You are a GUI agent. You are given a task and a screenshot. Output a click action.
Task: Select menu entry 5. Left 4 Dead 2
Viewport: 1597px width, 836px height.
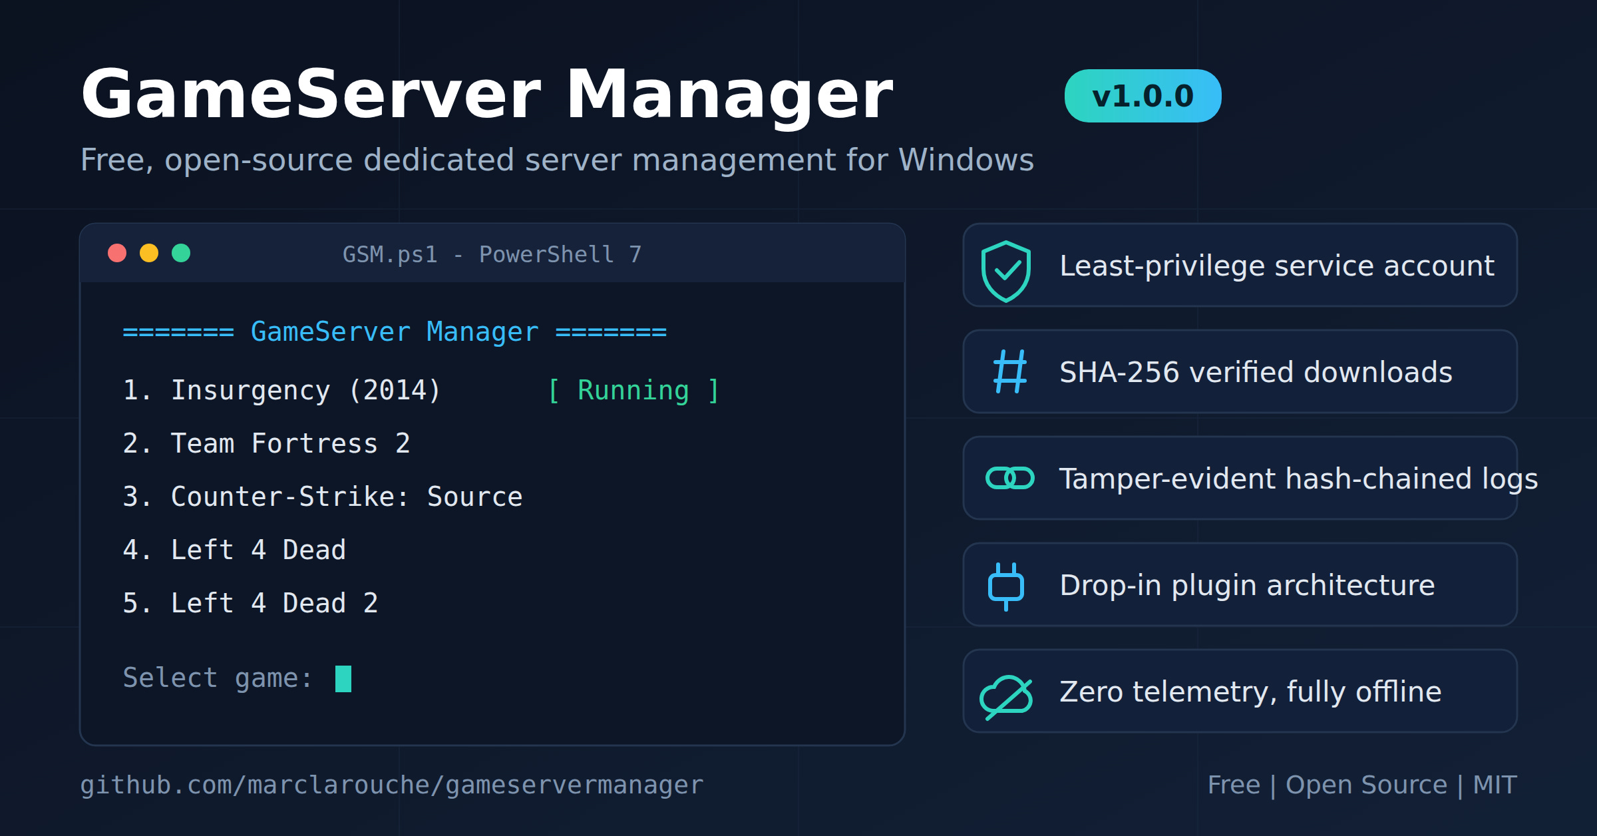pos(250,603)
